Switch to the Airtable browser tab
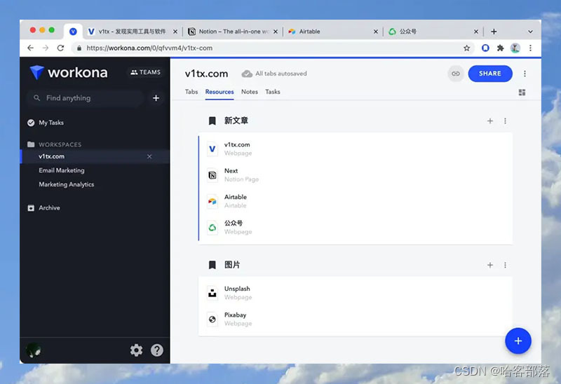This screenshot has width=561, height=384. pos(332,32)
